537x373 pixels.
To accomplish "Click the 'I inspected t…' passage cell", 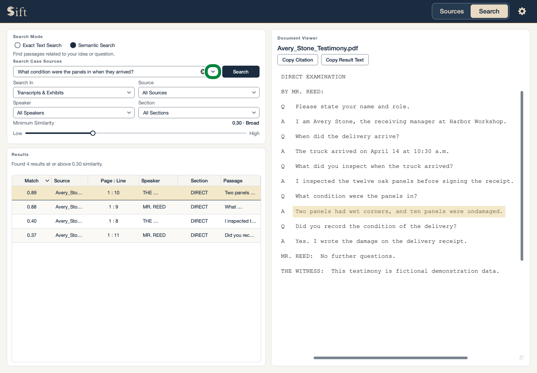I will pyautogui.click(x=241, y=221).
